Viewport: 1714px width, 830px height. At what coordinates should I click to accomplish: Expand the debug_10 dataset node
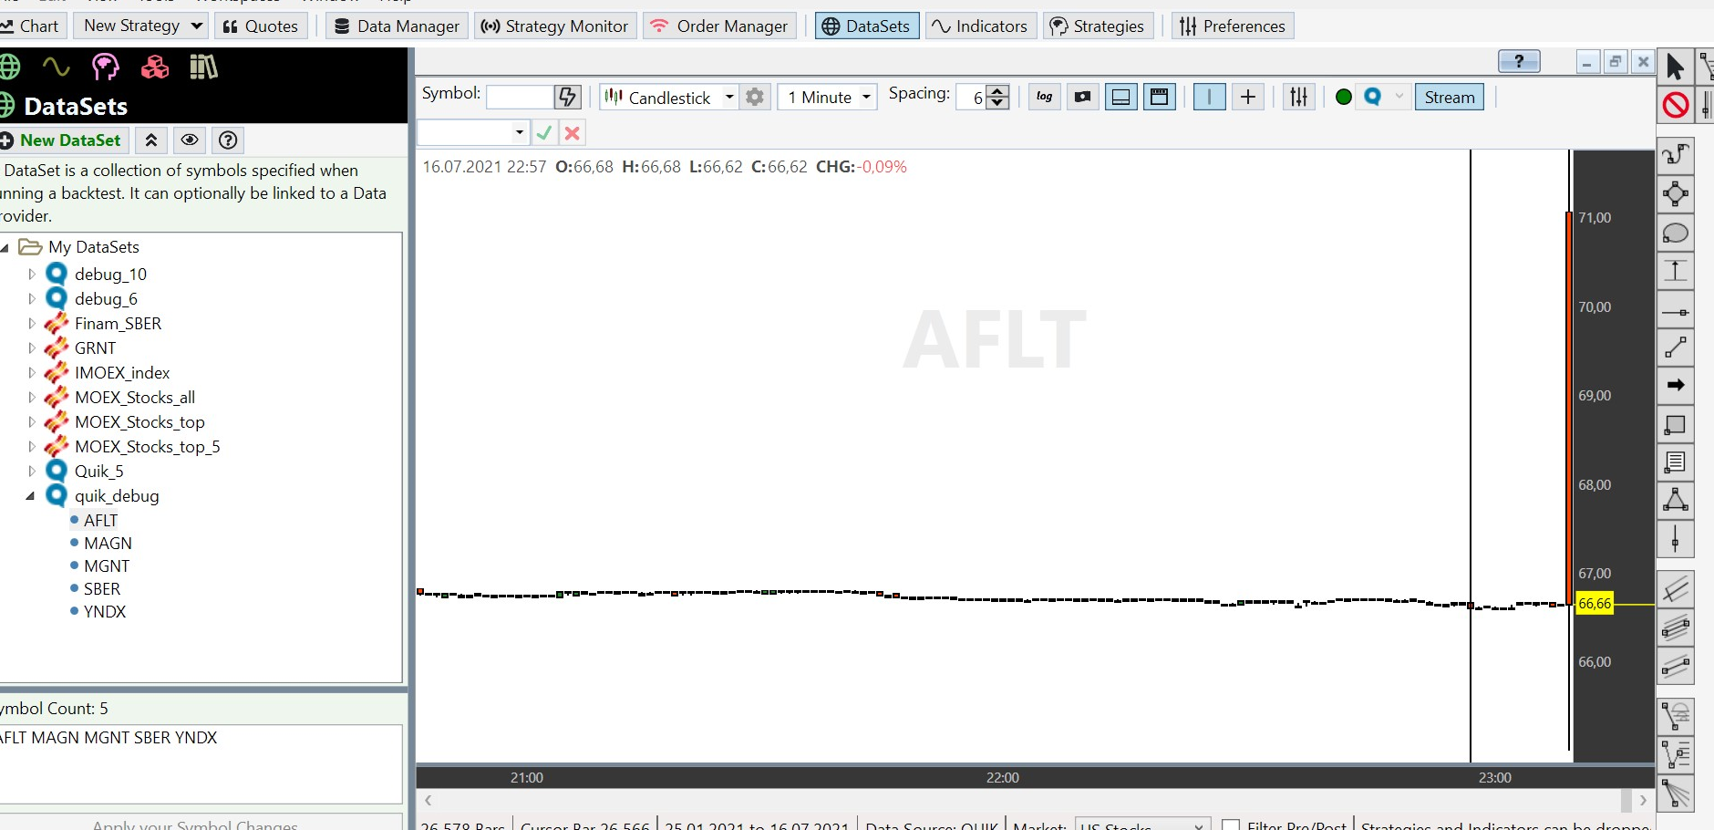coord(31,274)
